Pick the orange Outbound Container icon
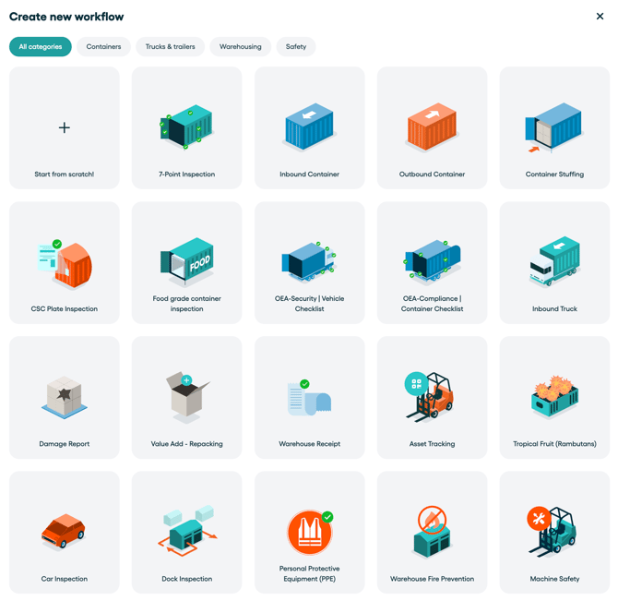This screenshot has width=618, height=601. [432, 127]
